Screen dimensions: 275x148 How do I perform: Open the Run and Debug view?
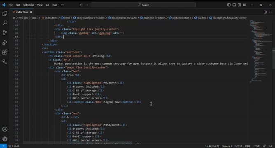pyautogui.click(x=5, y=42)
